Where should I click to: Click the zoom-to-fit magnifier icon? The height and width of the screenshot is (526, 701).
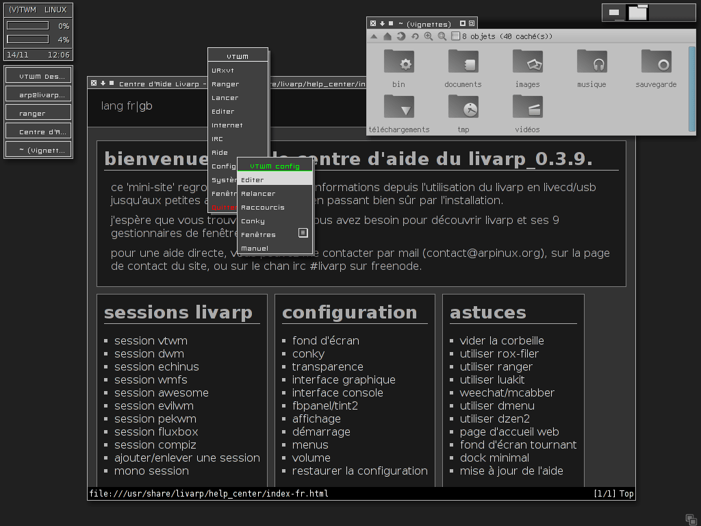[x=442, y=36]
